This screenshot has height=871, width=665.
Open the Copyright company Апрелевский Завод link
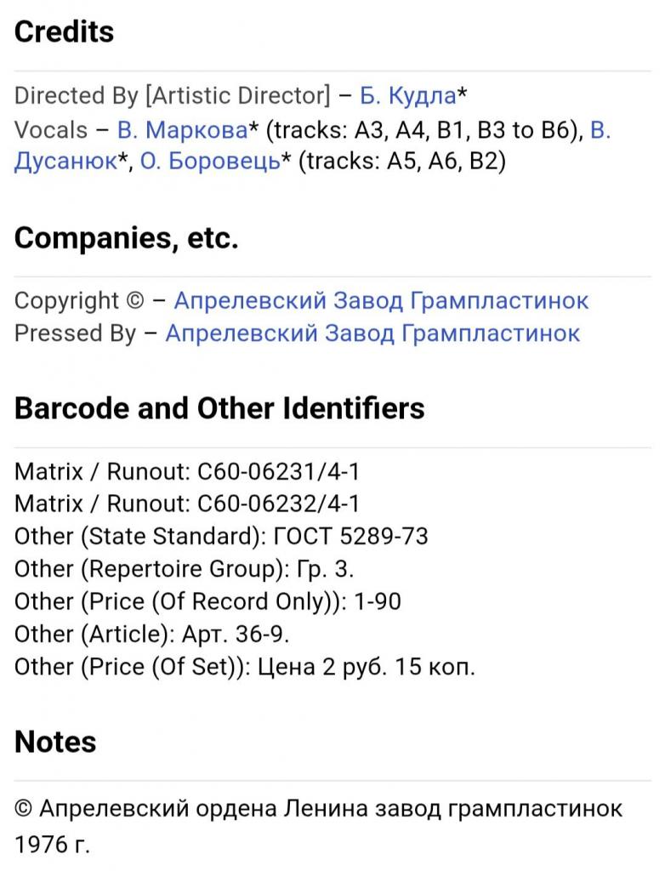381,300
